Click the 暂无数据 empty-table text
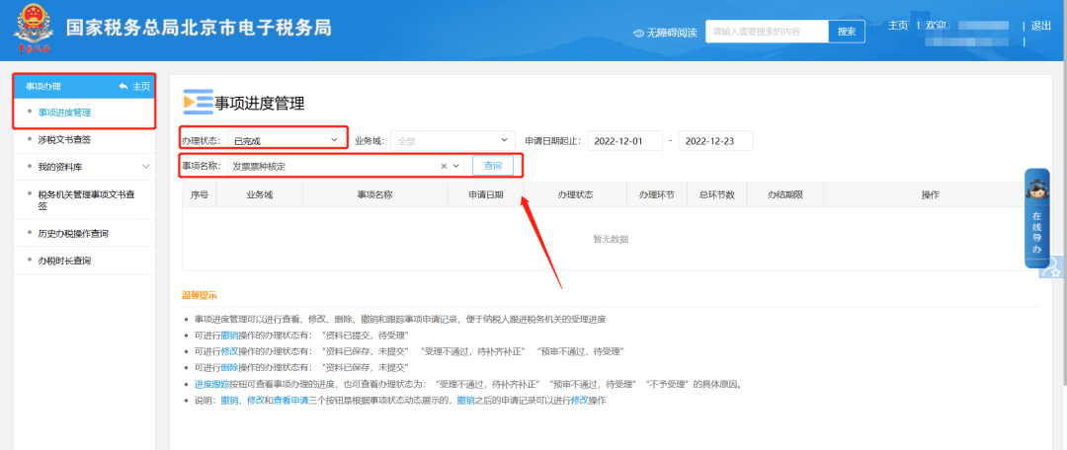 pos(611,239)
